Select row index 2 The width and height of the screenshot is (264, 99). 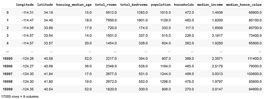point(8,28)
